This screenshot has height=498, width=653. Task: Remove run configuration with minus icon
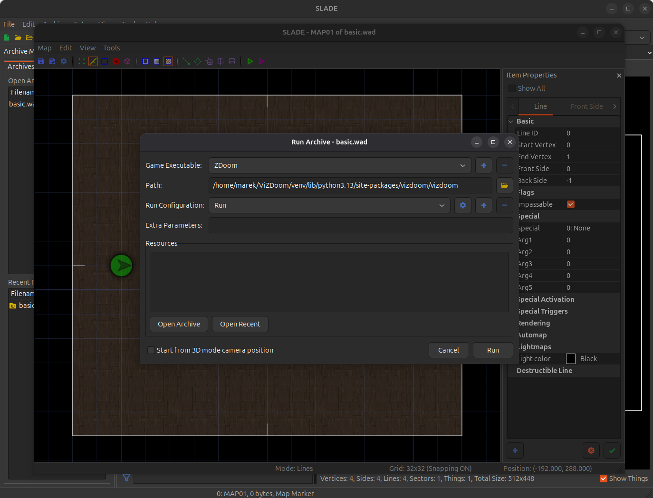tap(505, 205)
